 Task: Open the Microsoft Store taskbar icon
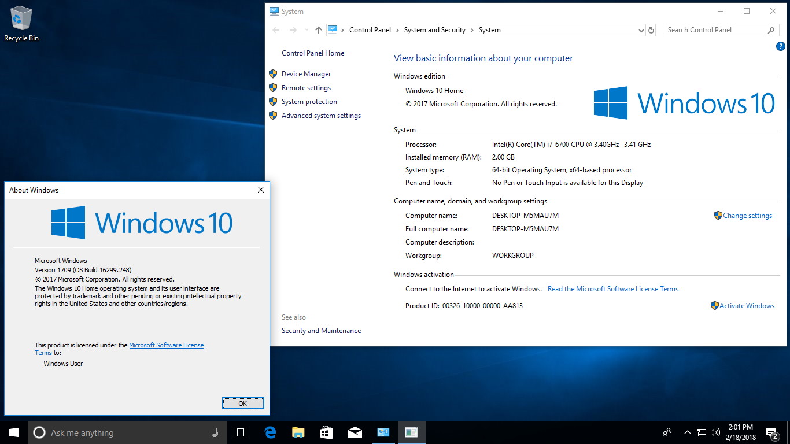326,432
